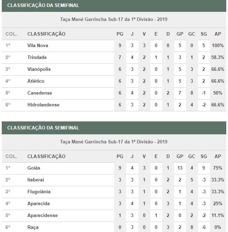
Task: Select Canedense in the standings table
Action: pyautogui.click(x=39, y=93)
